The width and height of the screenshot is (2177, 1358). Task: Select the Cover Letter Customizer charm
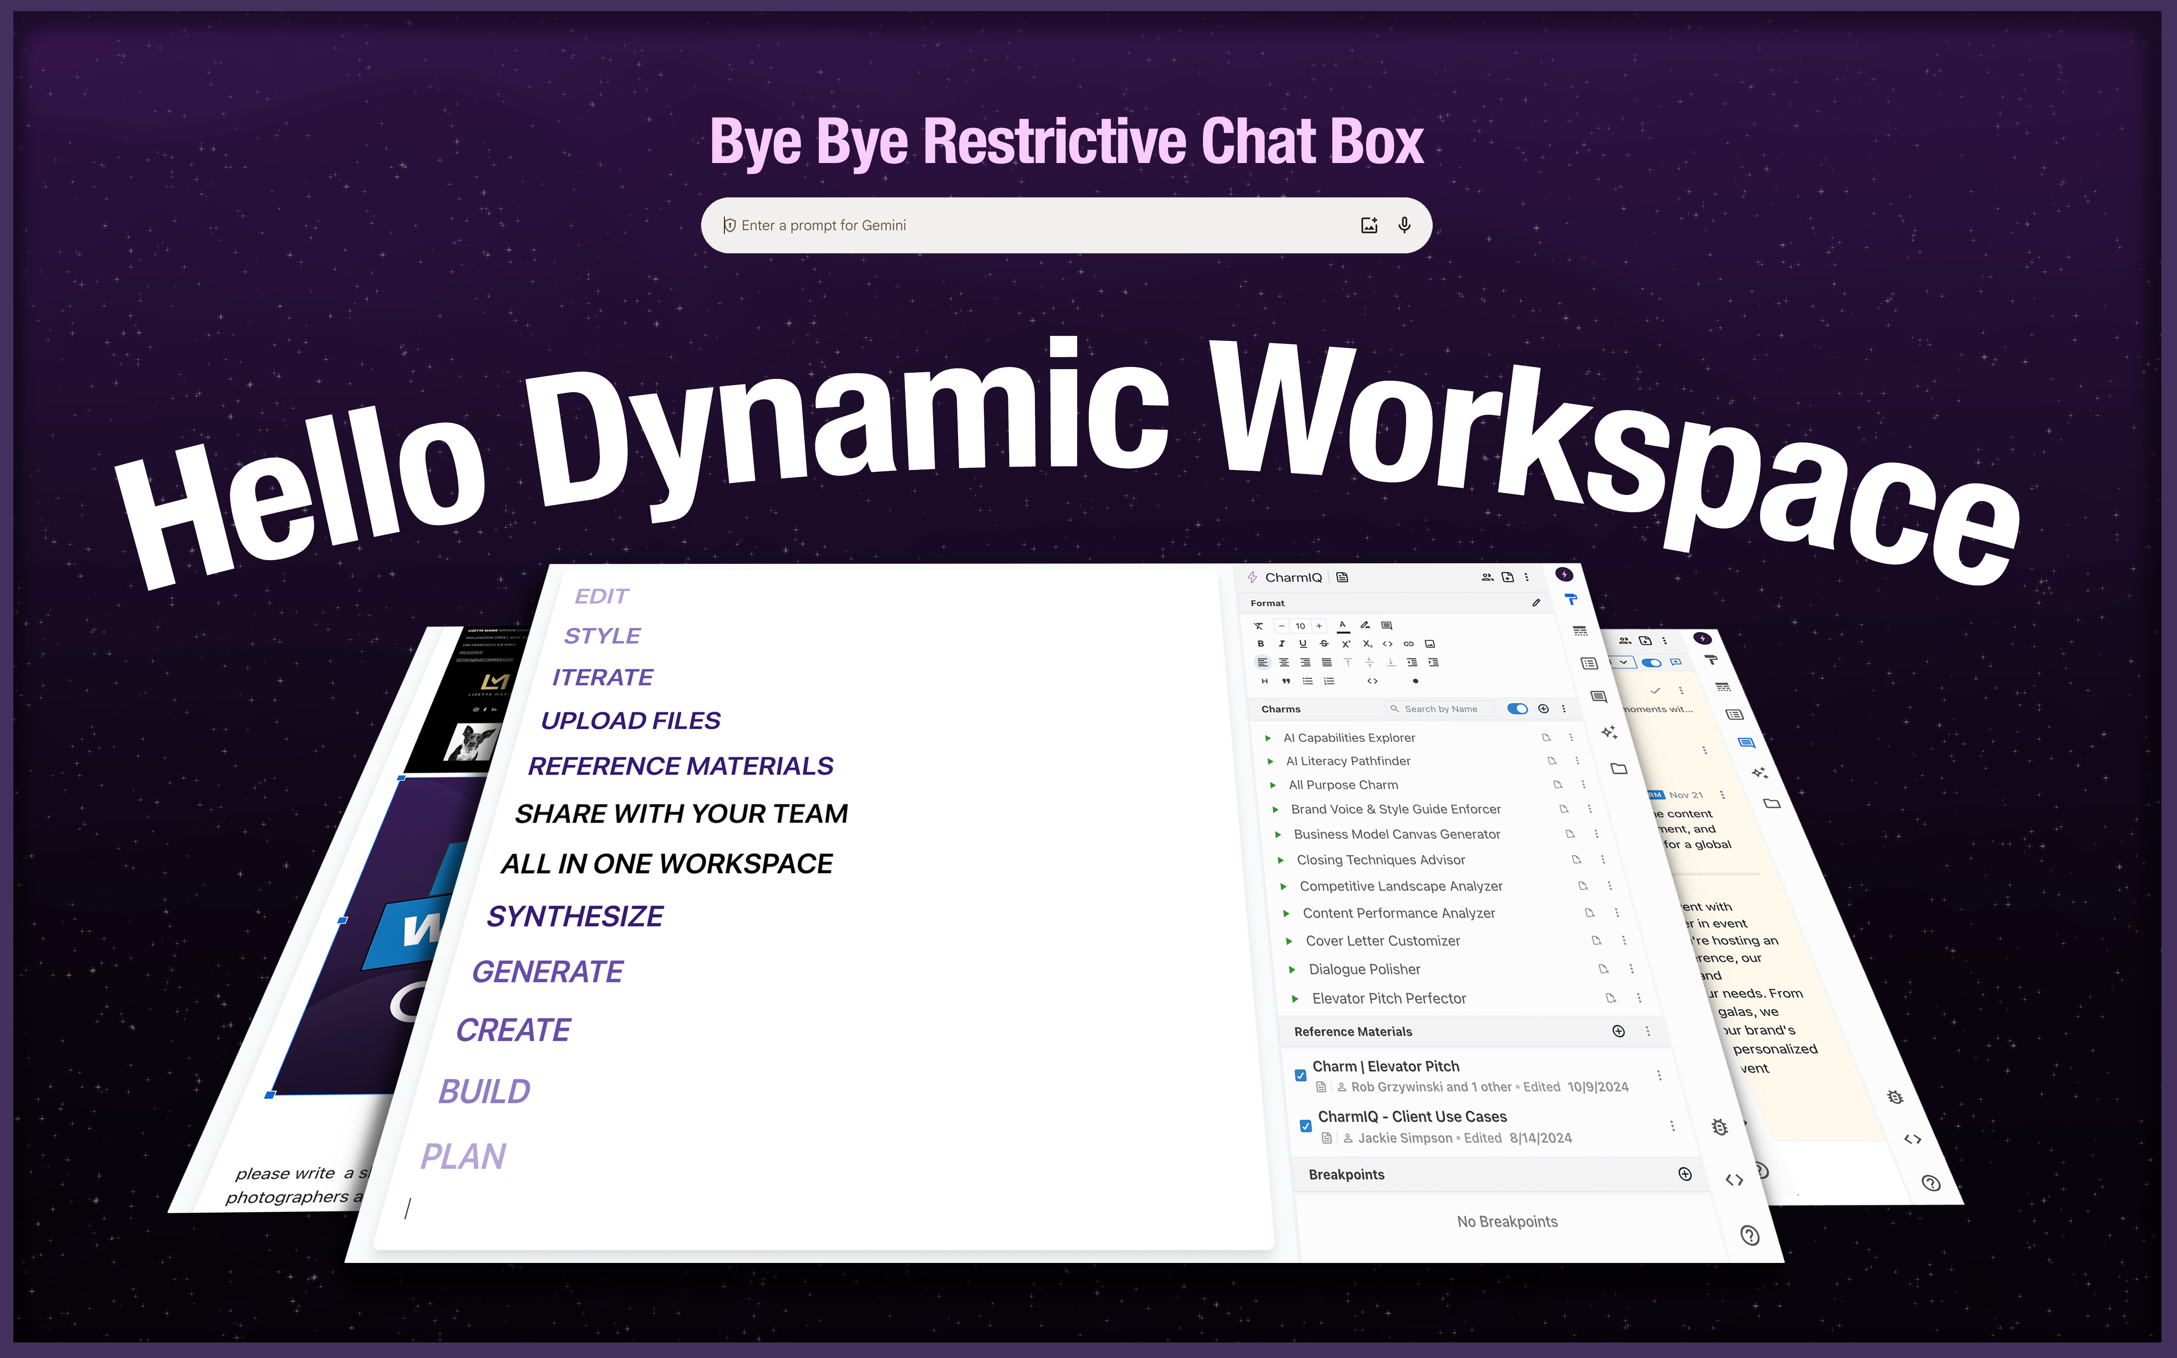point(1383,941)
